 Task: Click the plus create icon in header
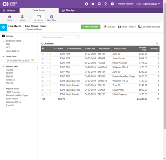(86, 4)
